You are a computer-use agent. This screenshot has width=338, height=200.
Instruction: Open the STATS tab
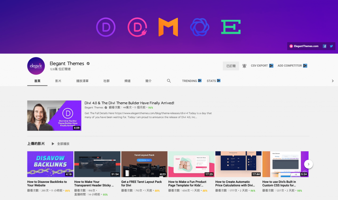214,81
